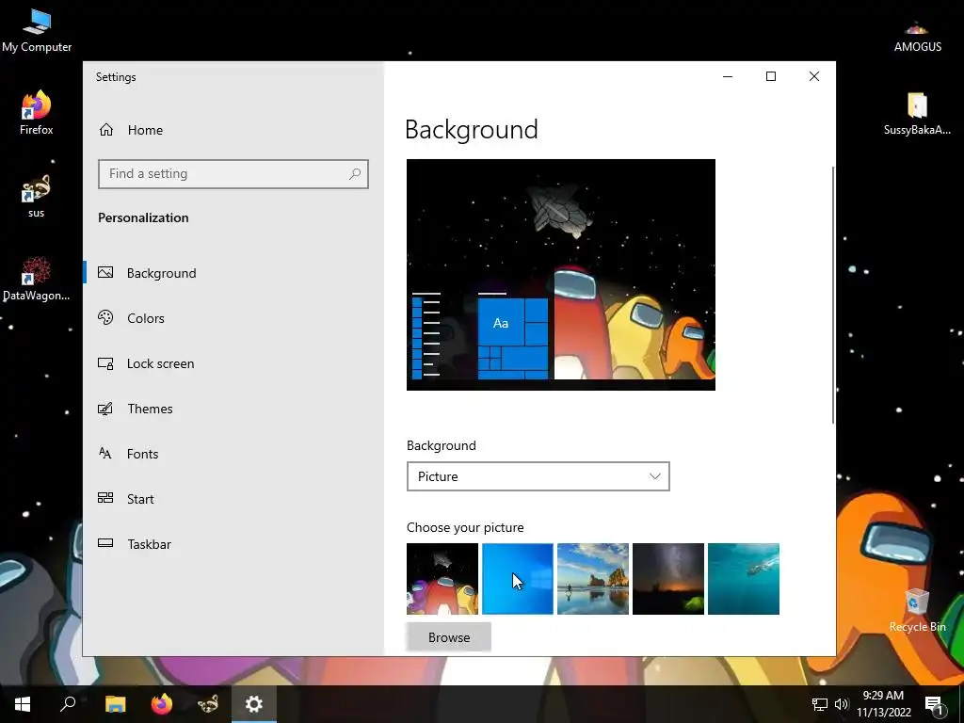This screenshot has height=723, width=964.
Task: Maximize the Settings window
Action: click(x=770, y=76)
